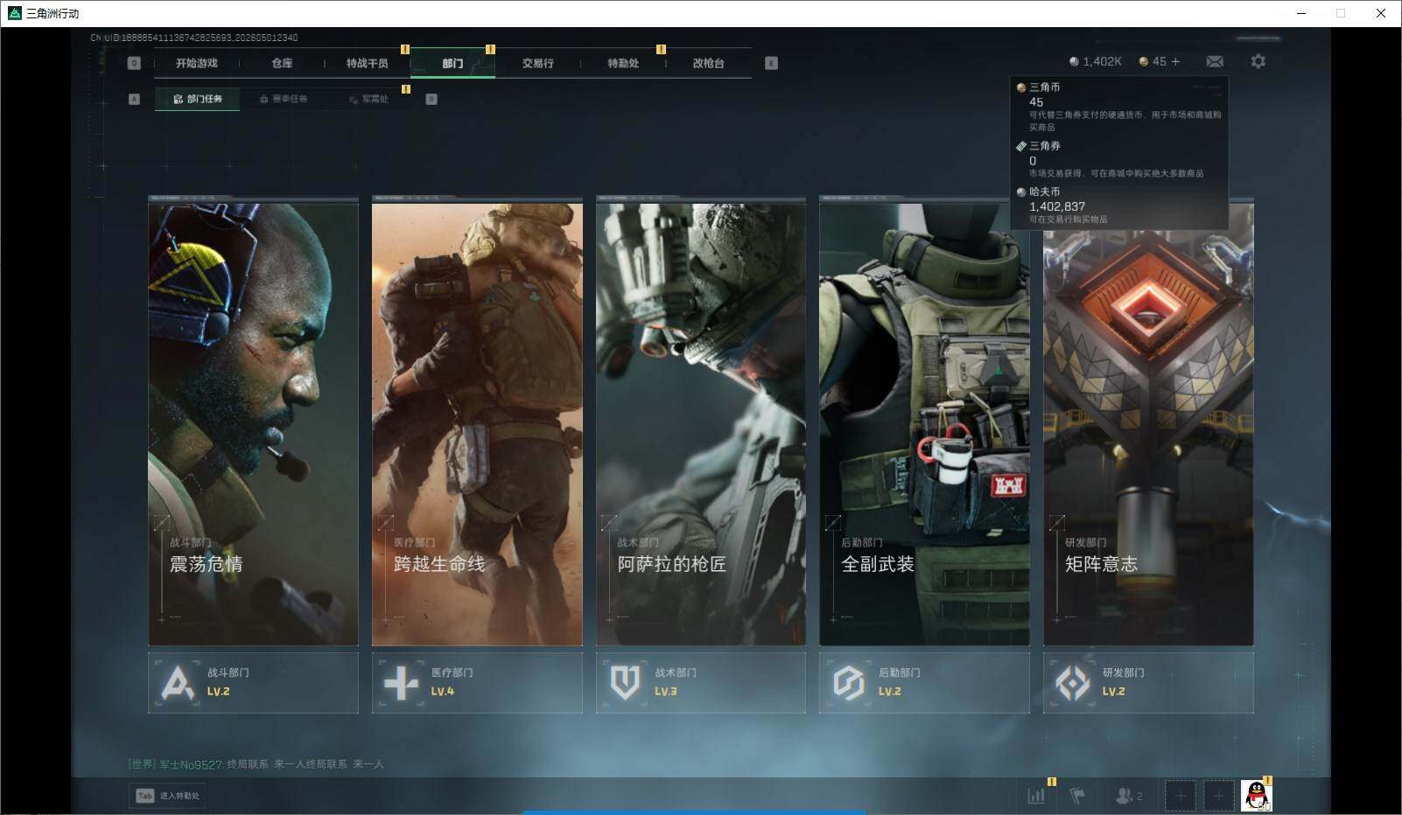Viewport: 1402px width, 815px height.
Task: Click the plus icon beside 45 to add 三角币
Action: (x=1175, y=61)
